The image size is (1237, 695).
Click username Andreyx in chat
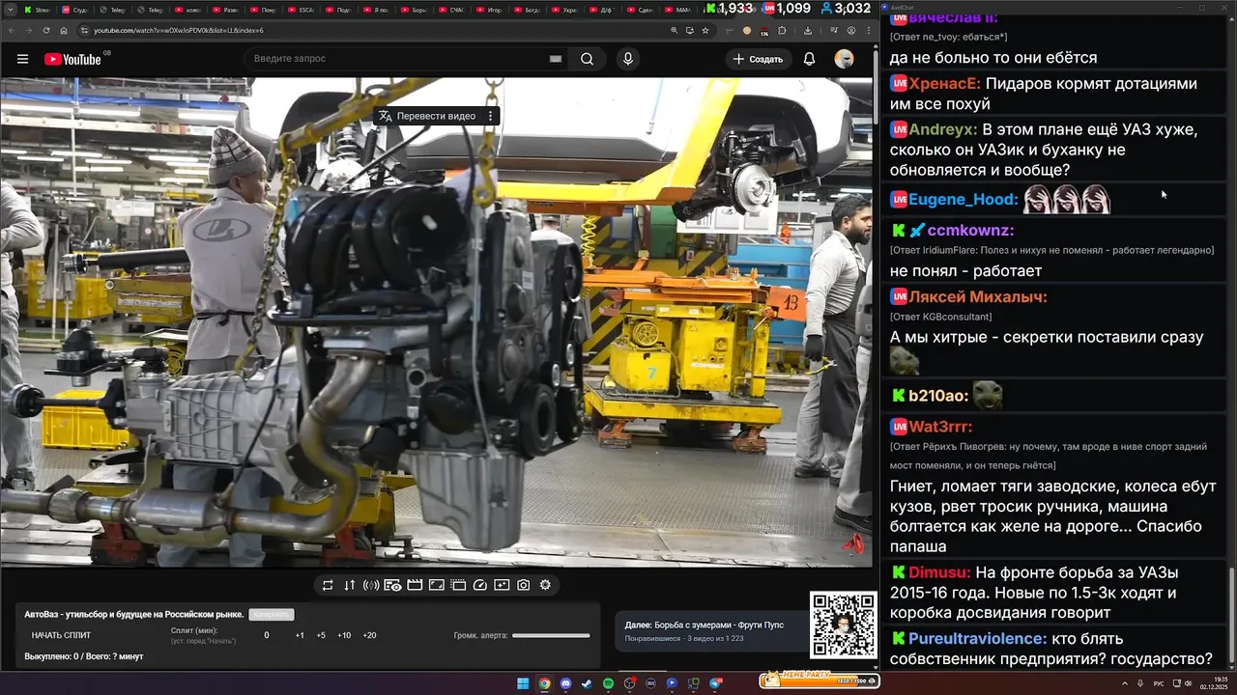pyautogui.click(x=941, y=129)
